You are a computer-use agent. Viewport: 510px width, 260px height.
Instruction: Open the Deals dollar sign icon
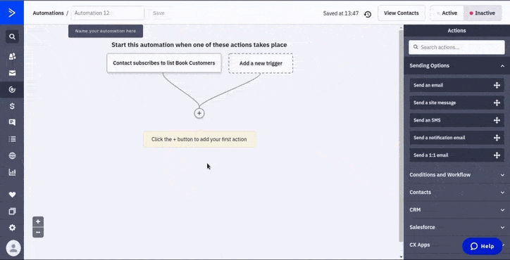12,106
